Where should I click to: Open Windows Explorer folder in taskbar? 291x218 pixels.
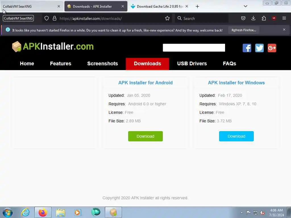[61, 213]
